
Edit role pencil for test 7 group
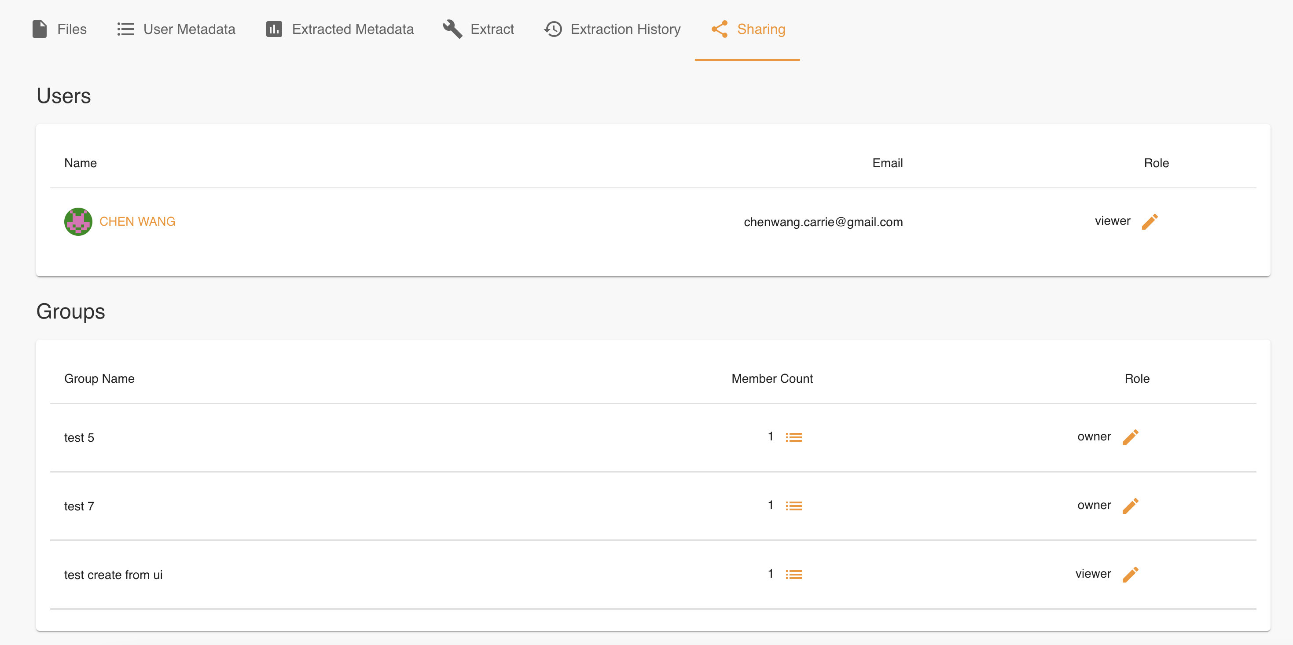1130,506
